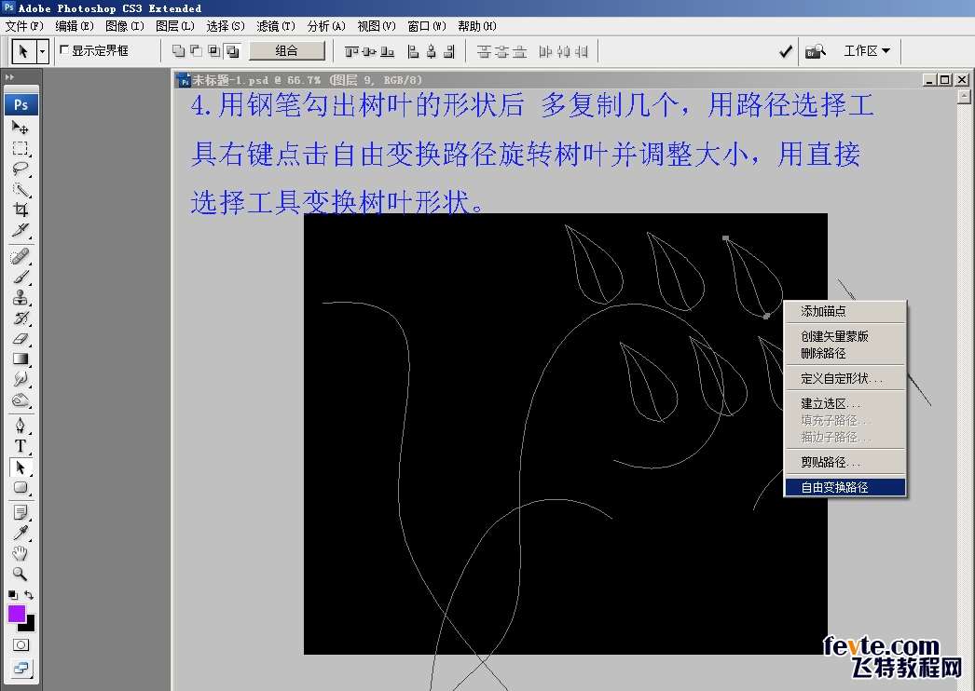
Task: Align right edges of paths
Action: [x=449, y=51]
